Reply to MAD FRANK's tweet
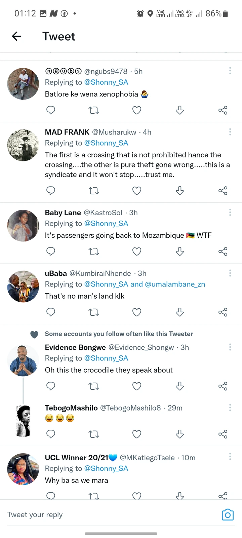Screen dimensions: 242x538 pos(51,191)
